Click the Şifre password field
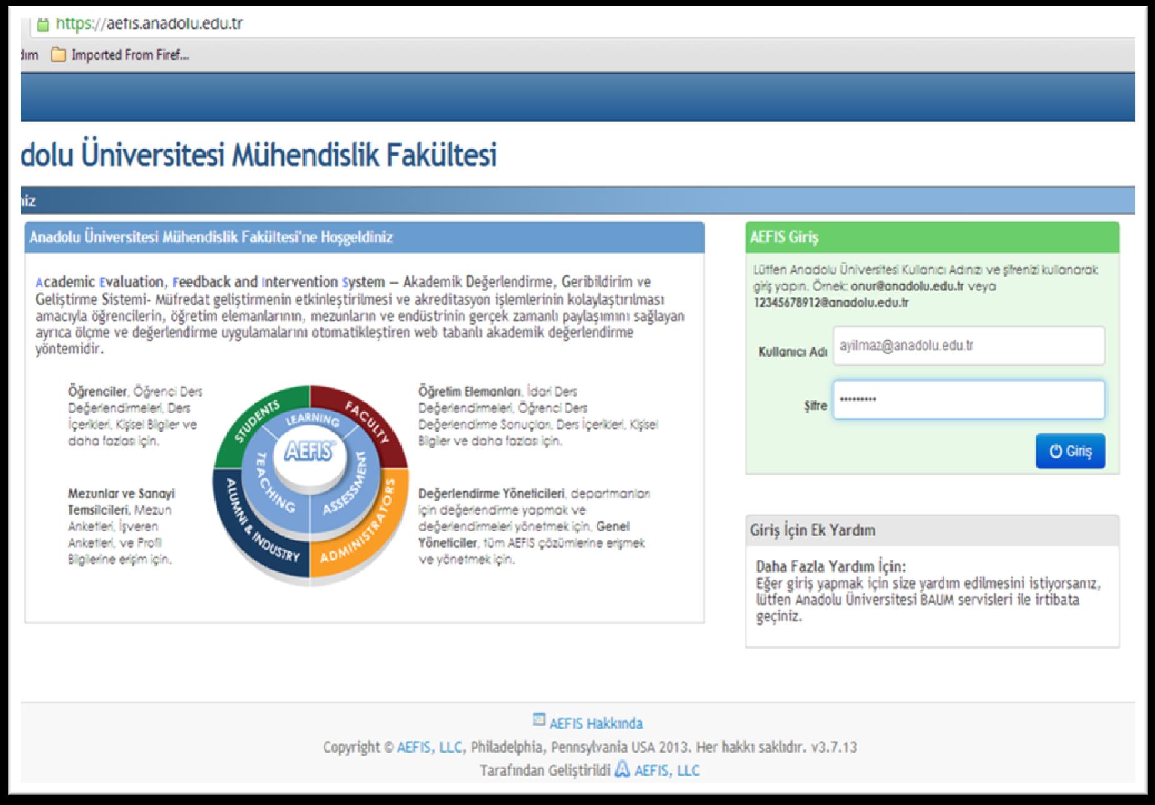 tap(969, 400)
